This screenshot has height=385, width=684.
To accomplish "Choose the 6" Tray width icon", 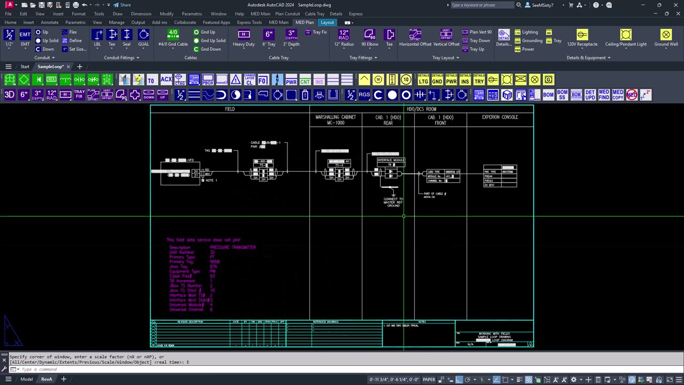I will coord(269,35).
